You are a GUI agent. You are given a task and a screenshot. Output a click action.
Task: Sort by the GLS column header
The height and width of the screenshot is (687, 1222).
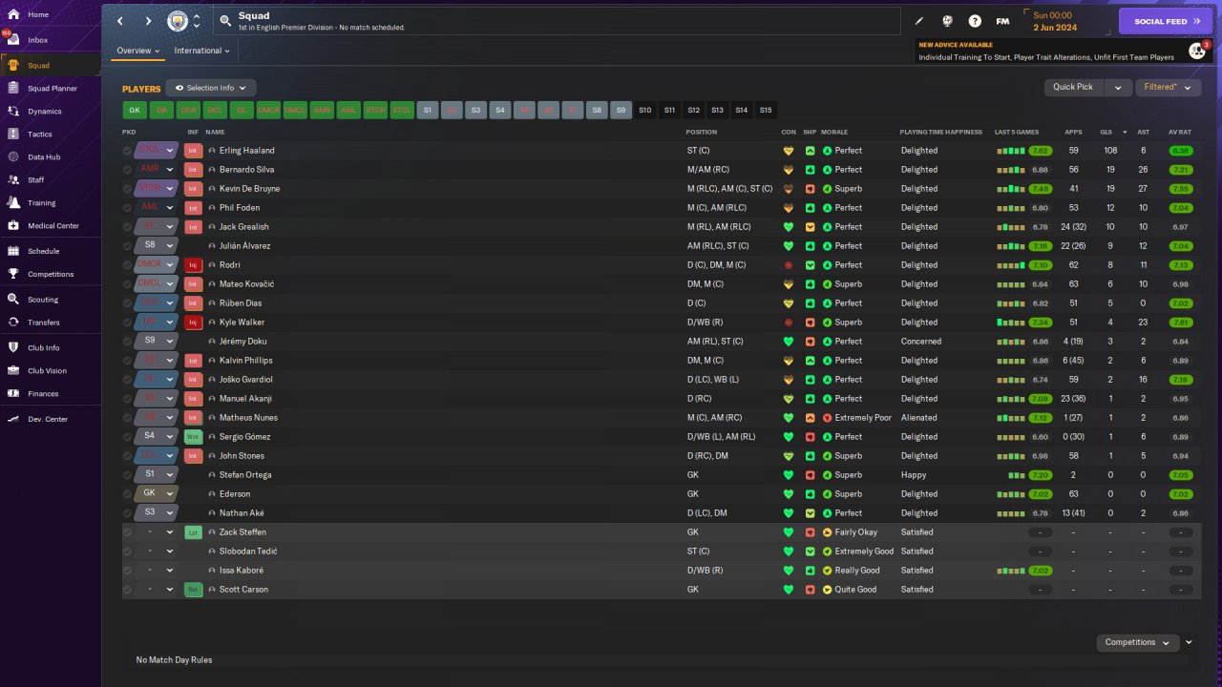pyautogui.click(x=1106, y=132)
